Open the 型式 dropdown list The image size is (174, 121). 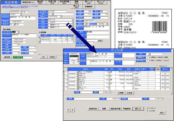[73, 19]
